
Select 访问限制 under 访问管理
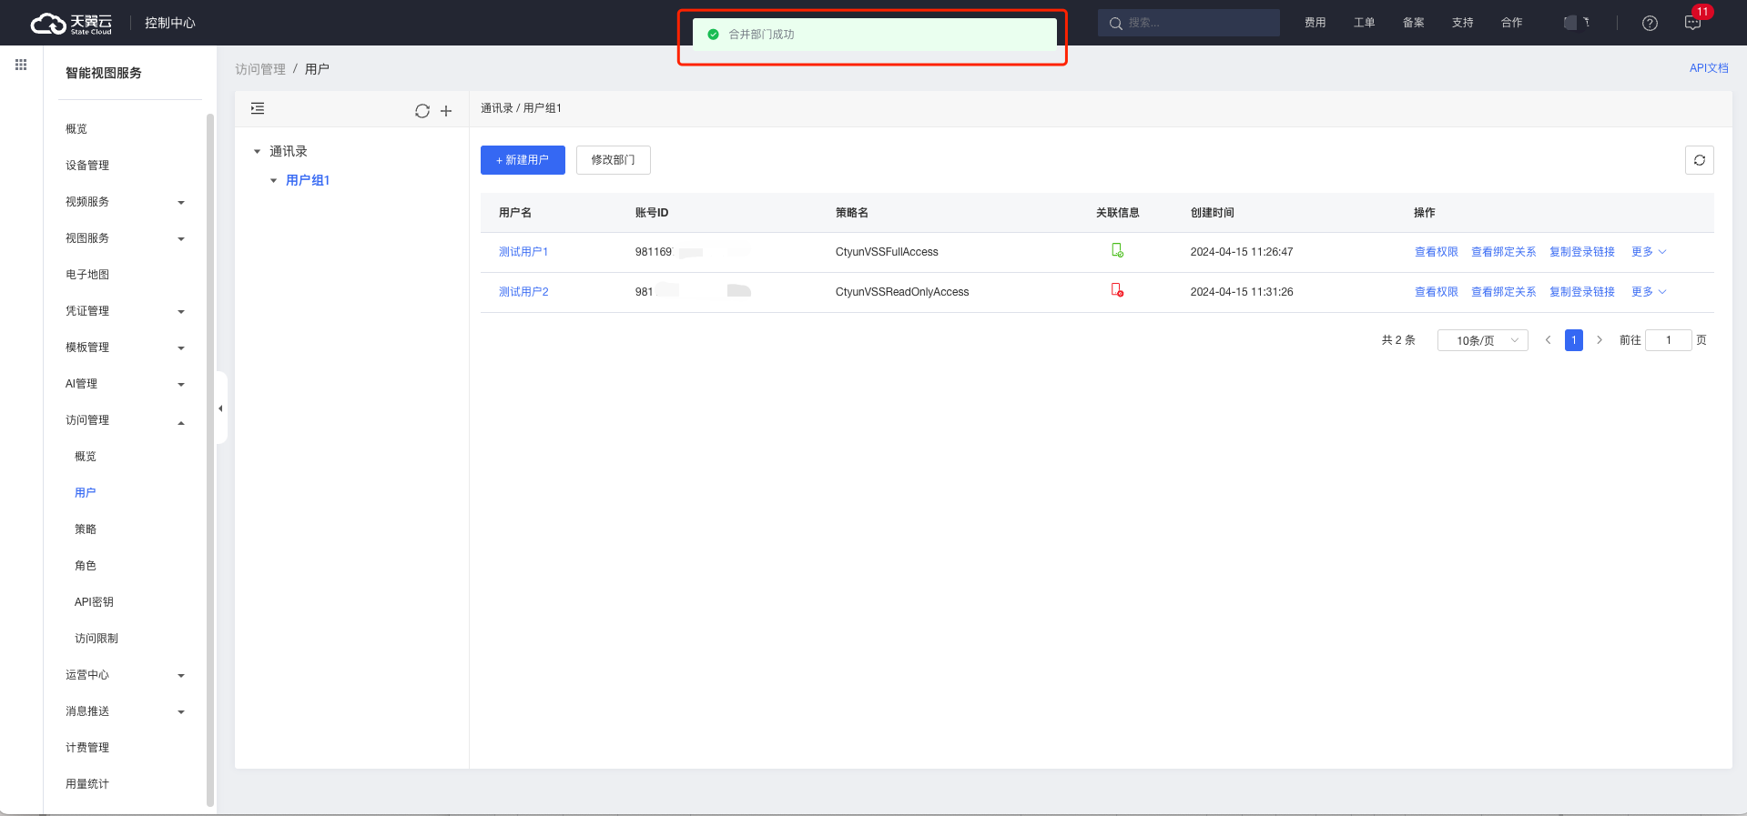coord(96,639)
